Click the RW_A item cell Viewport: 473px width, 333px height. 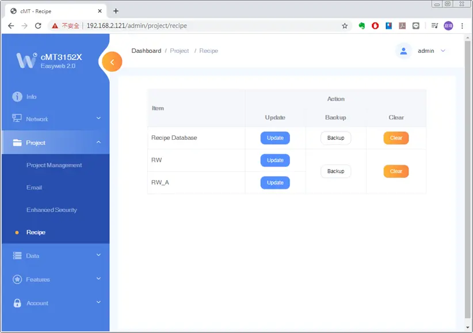[x=196, y=182]
